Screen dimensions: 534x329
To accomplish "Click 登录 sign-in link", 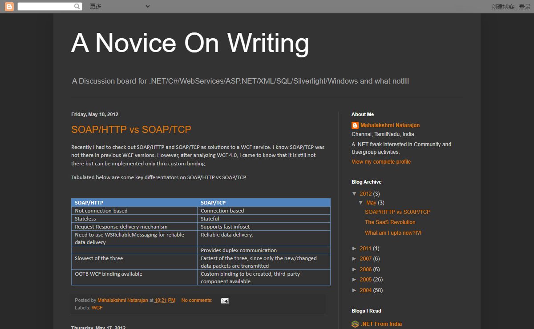I will coord(525,7).
